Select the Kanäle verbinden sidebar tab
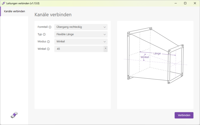This screenshot has height=125, width=200. [14, 11]
